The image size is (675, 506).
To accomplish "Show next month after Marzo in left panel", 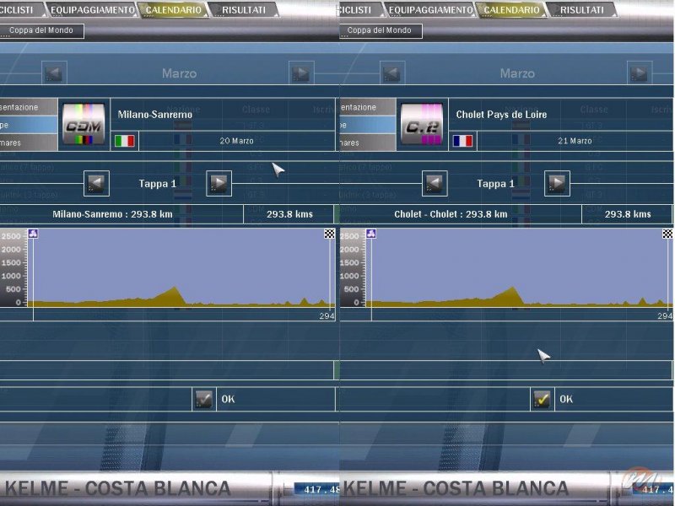I will click(x=300, y=73).
